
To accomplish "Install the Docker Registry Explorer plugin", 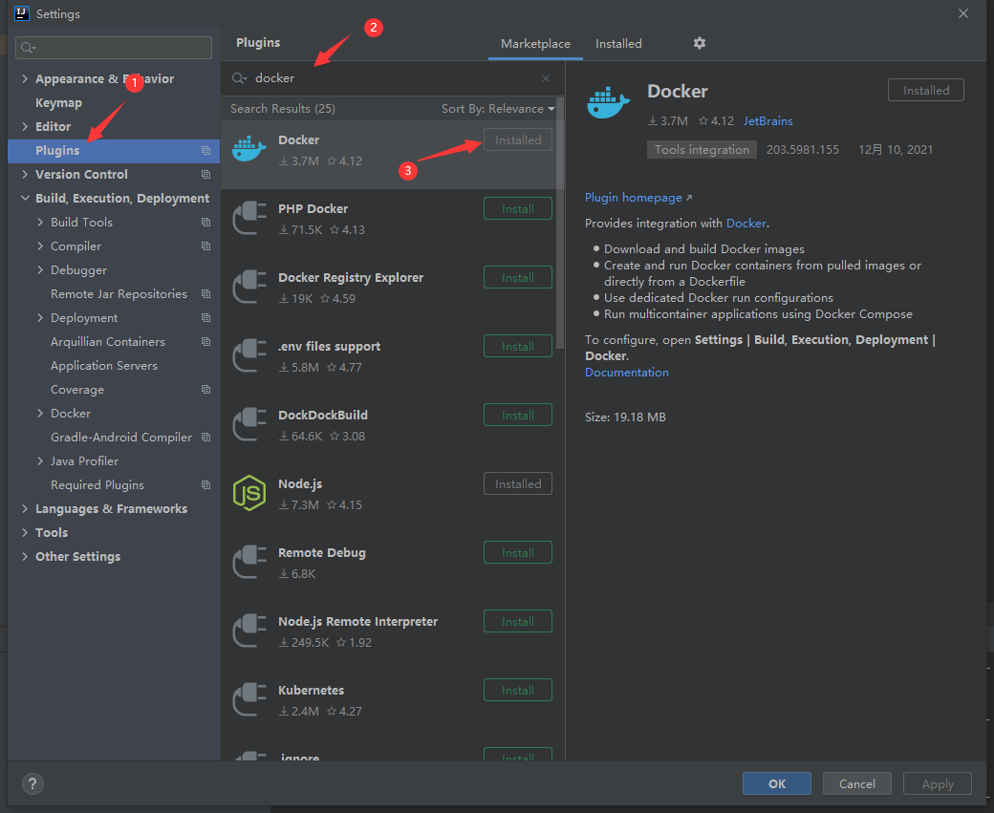I will (x=517, y=278).
